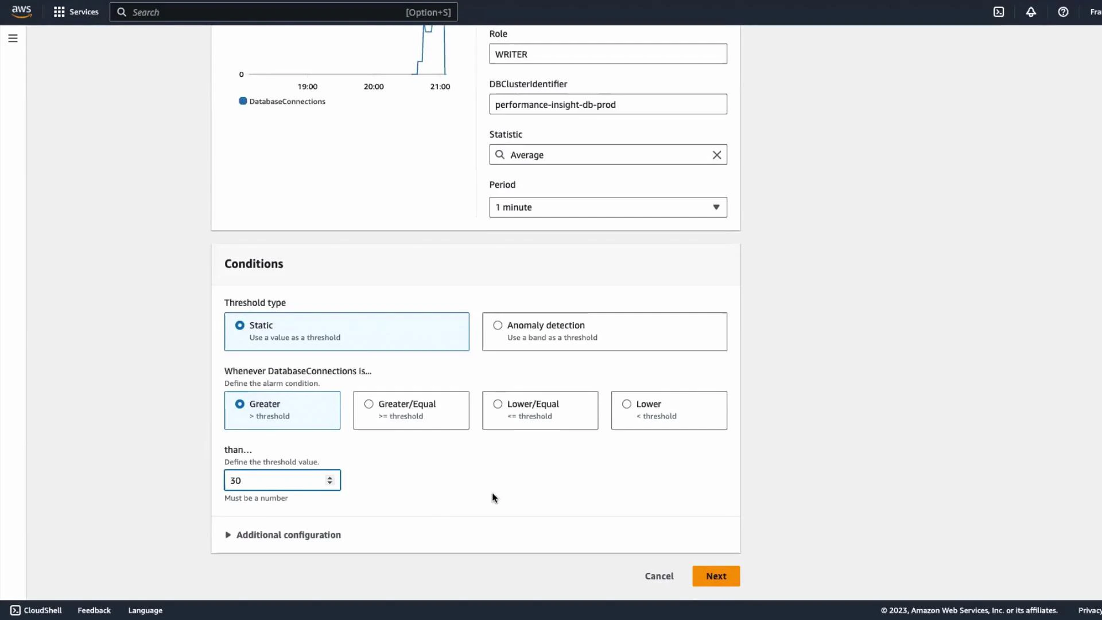Image resolution: width=1102 pixels, height=620 pixels.
Task: Open the sidebar hamburger menu
Action: pos(13,38)
